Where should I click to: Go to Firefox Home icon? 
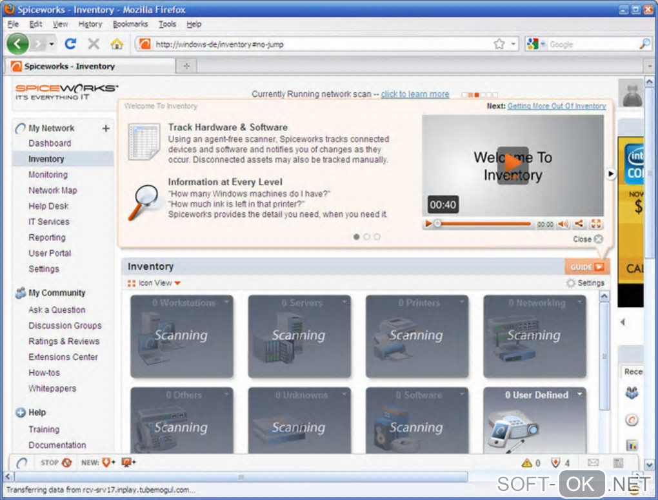pos(117,44)
